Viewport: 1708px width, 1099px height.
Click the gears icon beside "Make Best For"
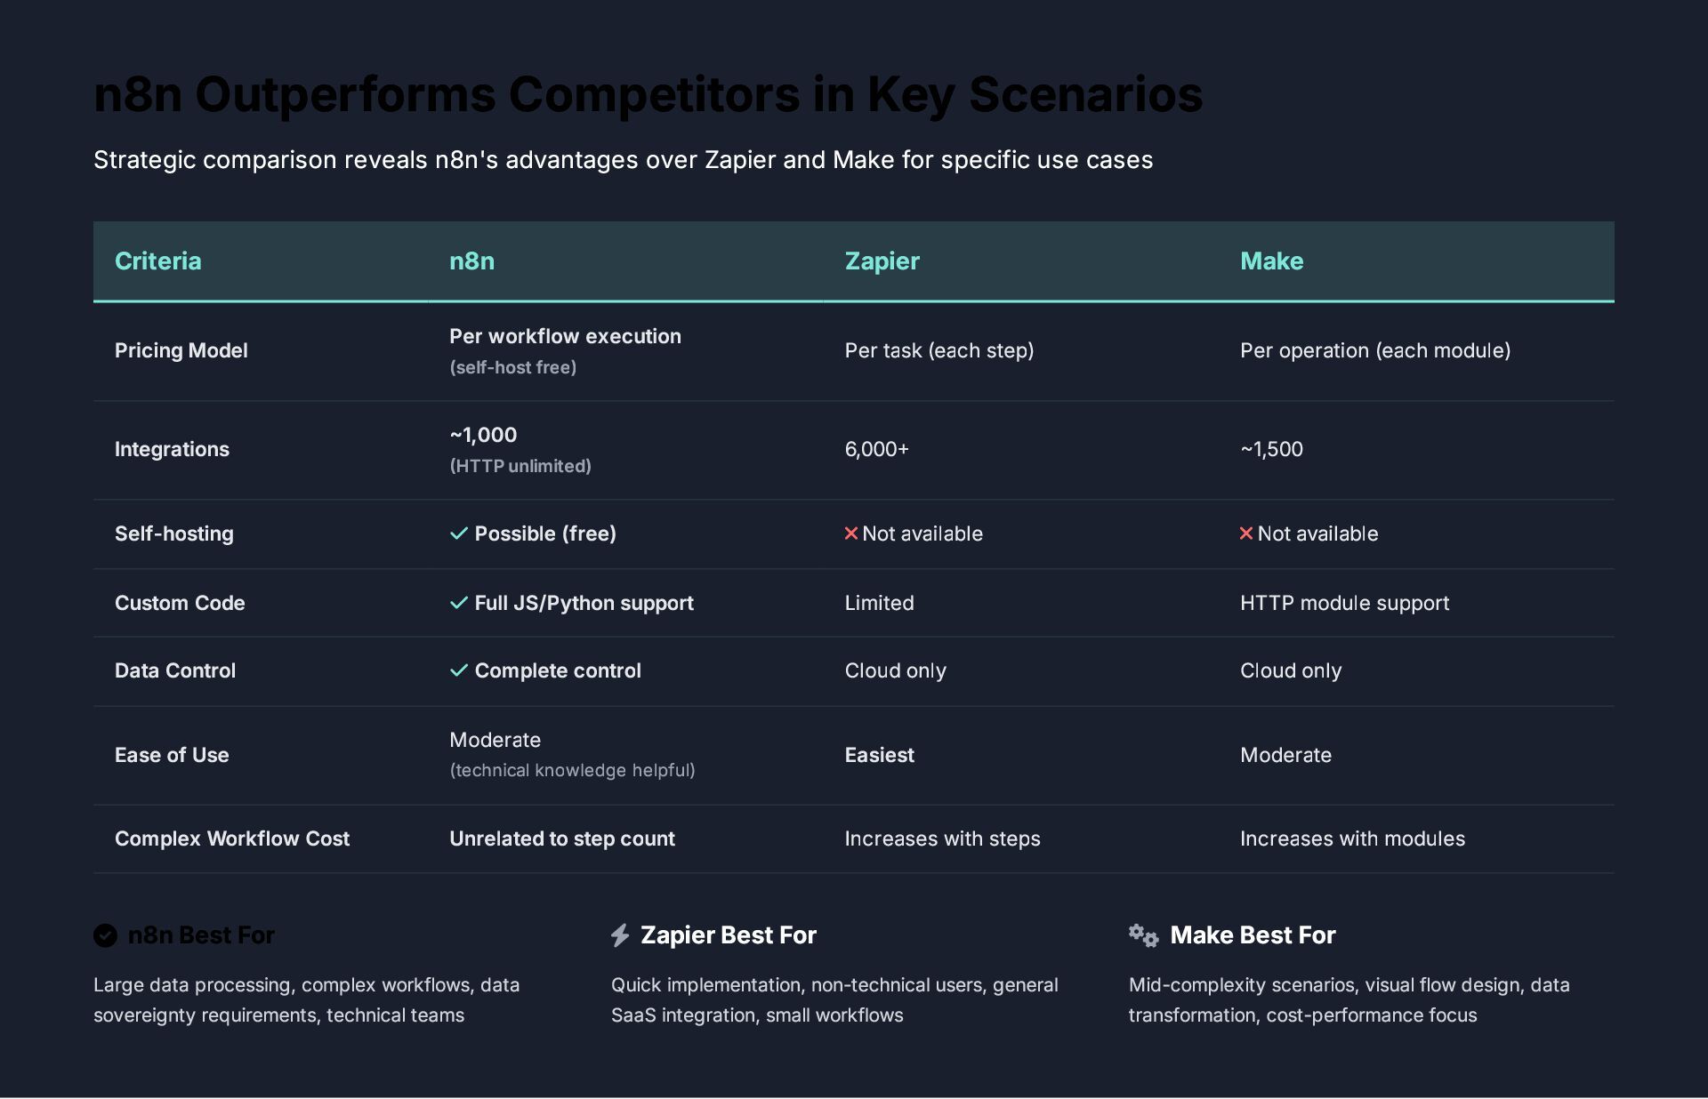click(x=1143, y=935)
